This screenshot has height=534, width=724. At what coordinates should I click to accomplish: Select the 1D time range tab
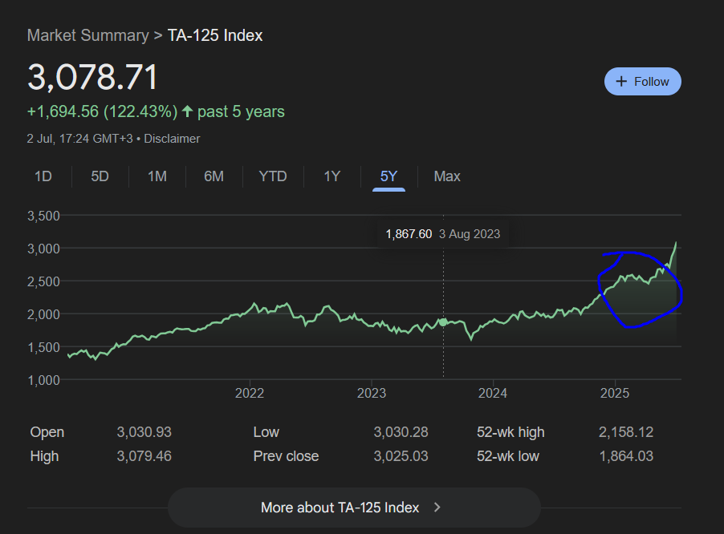coord(43,176)
